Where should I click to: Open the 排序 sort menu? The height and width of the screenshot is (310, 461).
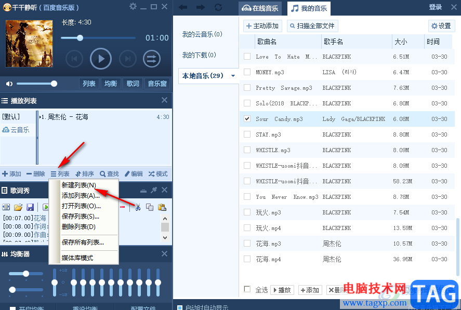pyautogui.click(x=85, y=174)
